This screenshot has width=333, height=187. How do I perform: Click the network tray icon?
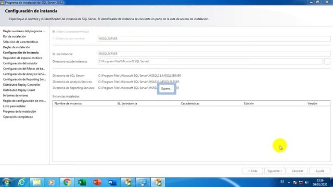pyautogui.click(x=301, y=182)
